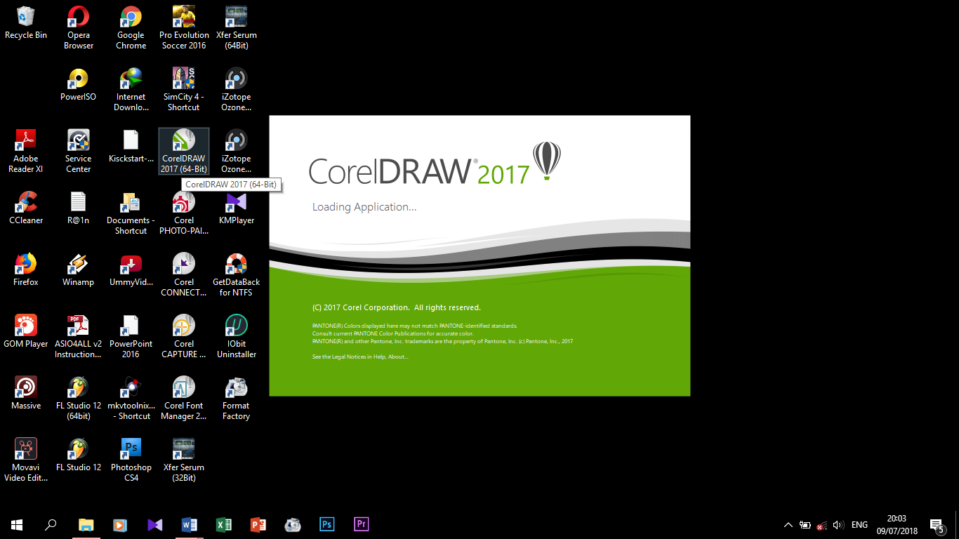Select the Adobe Reader XI icon
The height and width of the screenshot is (539, 959).
pyautogui.click(x=26, y=152)
